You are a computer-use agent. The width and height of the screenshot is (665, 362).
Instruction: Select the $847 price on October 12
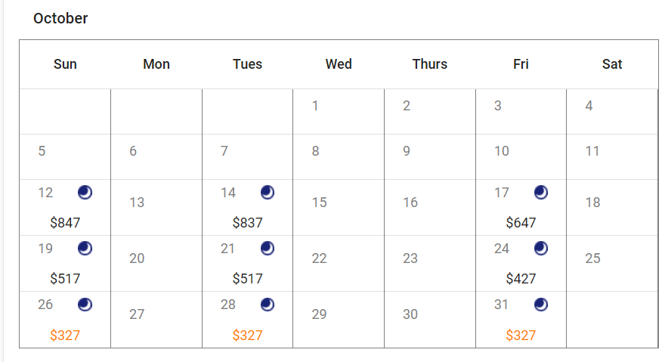click(65, 223)
